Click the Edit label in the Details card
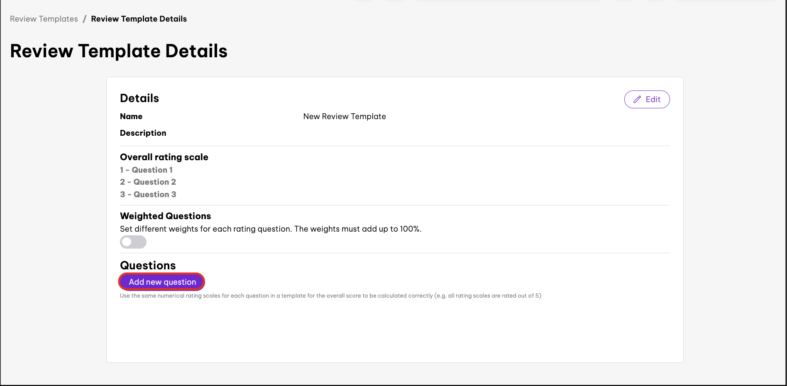The image size is (787, 386). pos(653,100)
